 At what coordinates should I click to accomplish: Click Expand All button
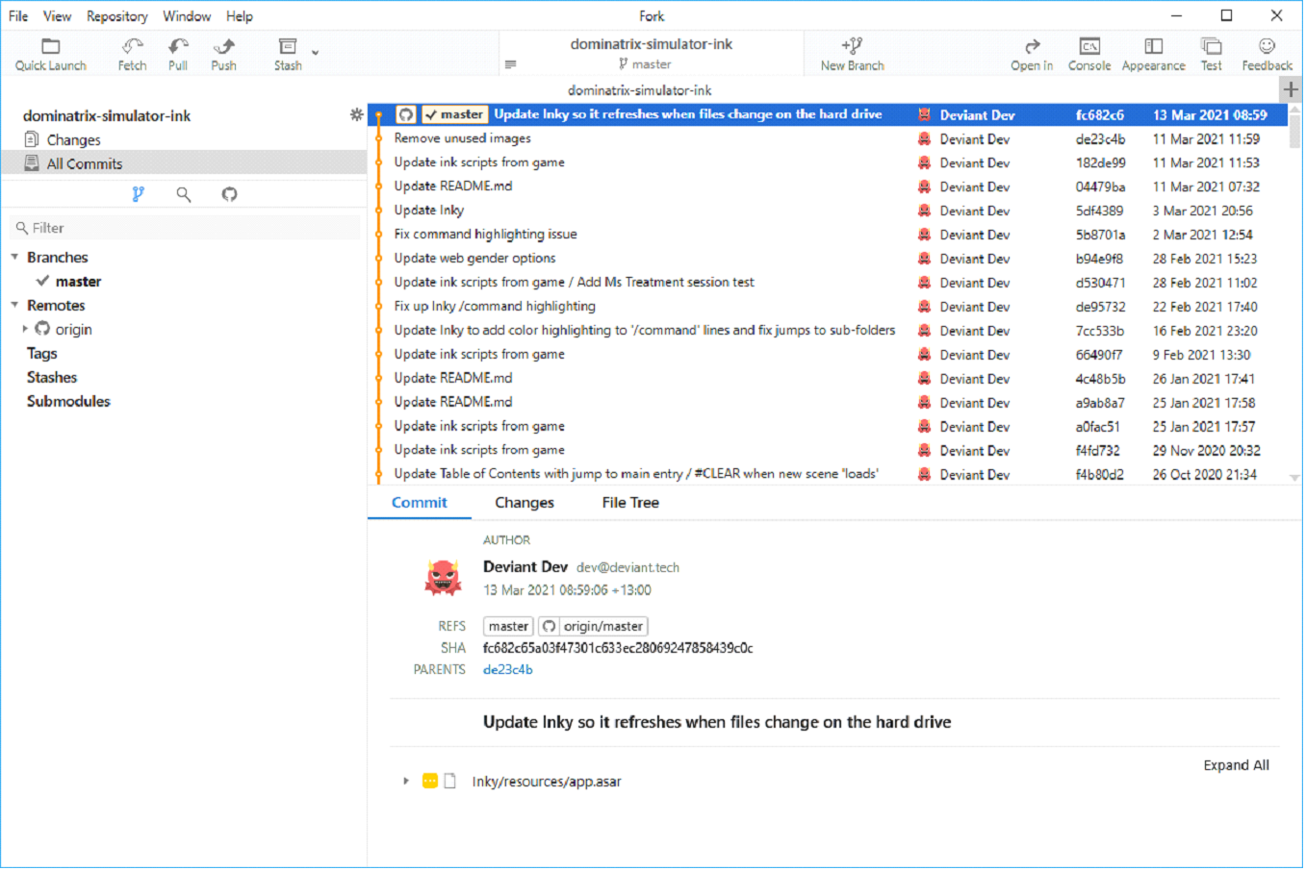(x=1236, y=765)
